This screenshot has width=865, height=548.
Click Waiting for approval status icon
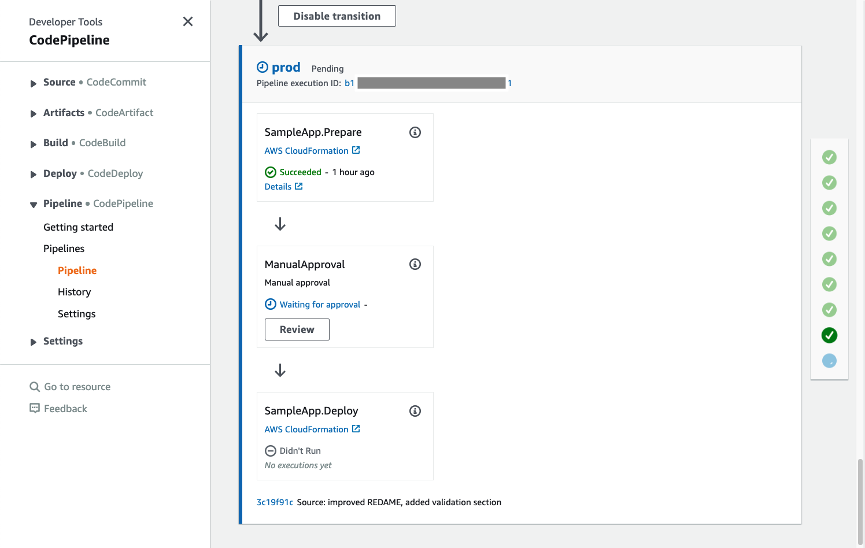[x=271, y=304]
